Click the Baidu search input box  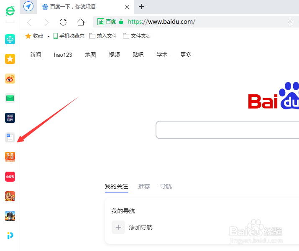[227, 130]
